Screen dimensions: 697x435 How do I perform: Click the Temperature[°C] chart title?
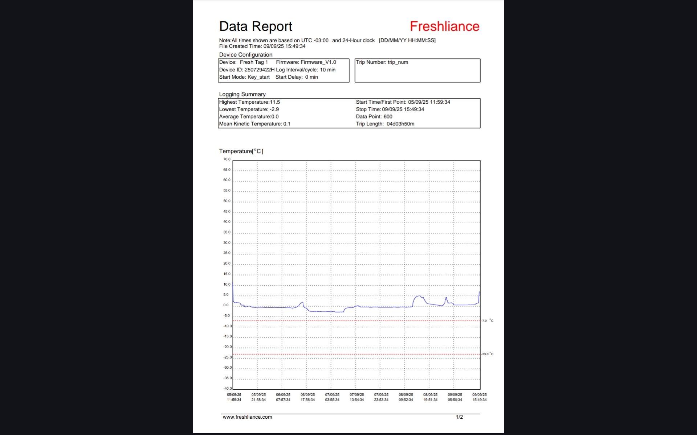pos(241,151)
